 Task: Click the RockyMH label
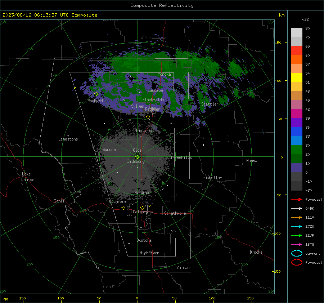pyautogui.click(x=95, y=101)
